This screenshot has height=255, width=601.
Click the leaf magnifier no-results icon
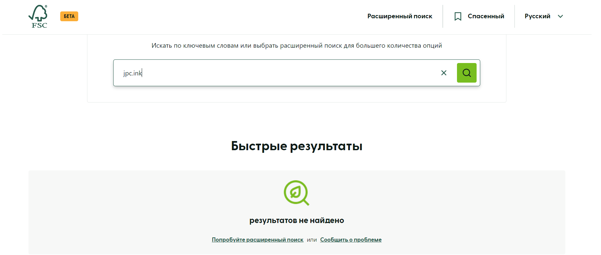tap(296, 193)
